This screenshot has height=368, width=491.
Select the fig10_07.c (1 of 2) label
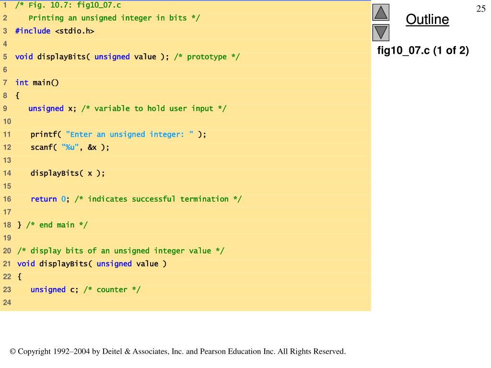[423, 50]
